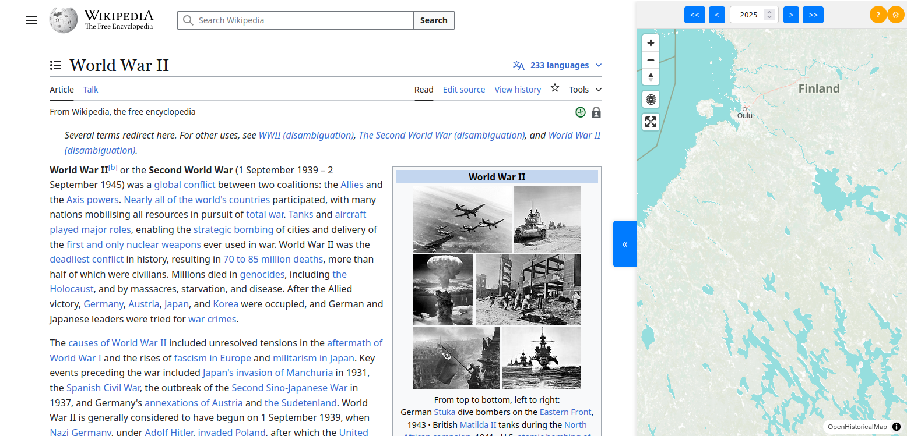
Task: Click the Oulu city label on map
Action: pos(745,115)
